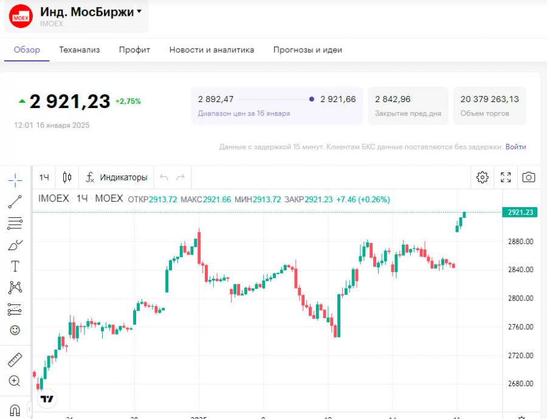Click the 2921.23 price label on the axis
Viewport: 547px width, 419px height.
pyautogui.click(x=520, y=213)
